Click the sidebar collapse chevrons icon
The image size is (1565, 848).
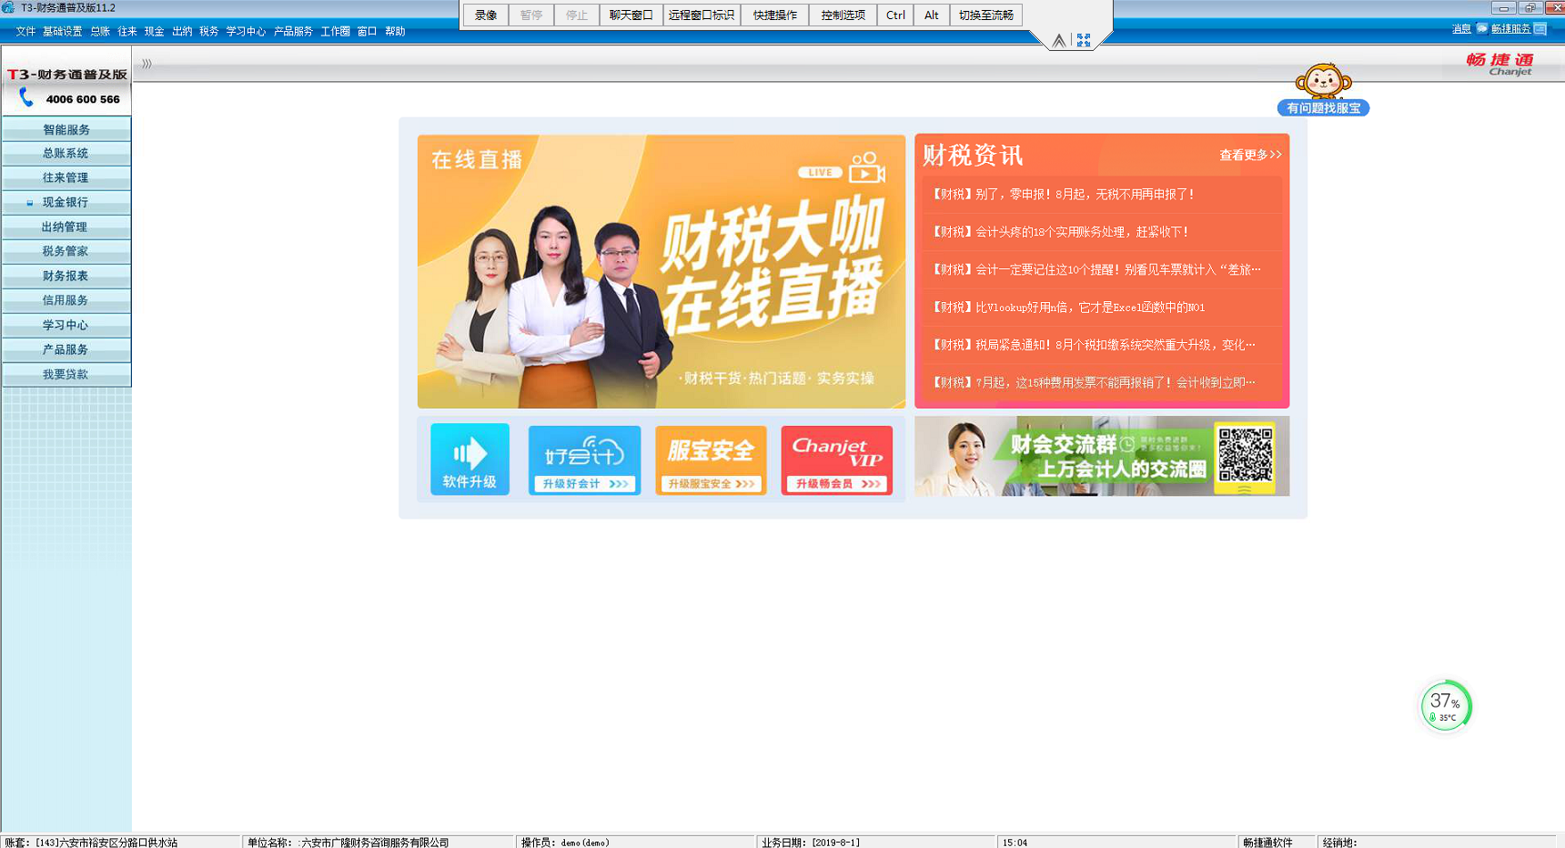pyautogui.click(x=146, y=64)
